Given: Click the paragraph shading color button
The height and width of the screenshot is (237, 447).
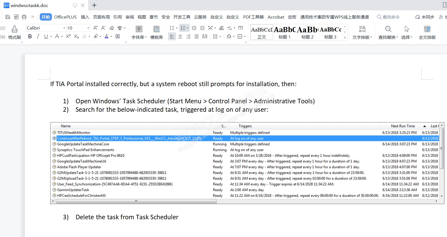Looking at the screenshot, I should [x=229, y=36].
